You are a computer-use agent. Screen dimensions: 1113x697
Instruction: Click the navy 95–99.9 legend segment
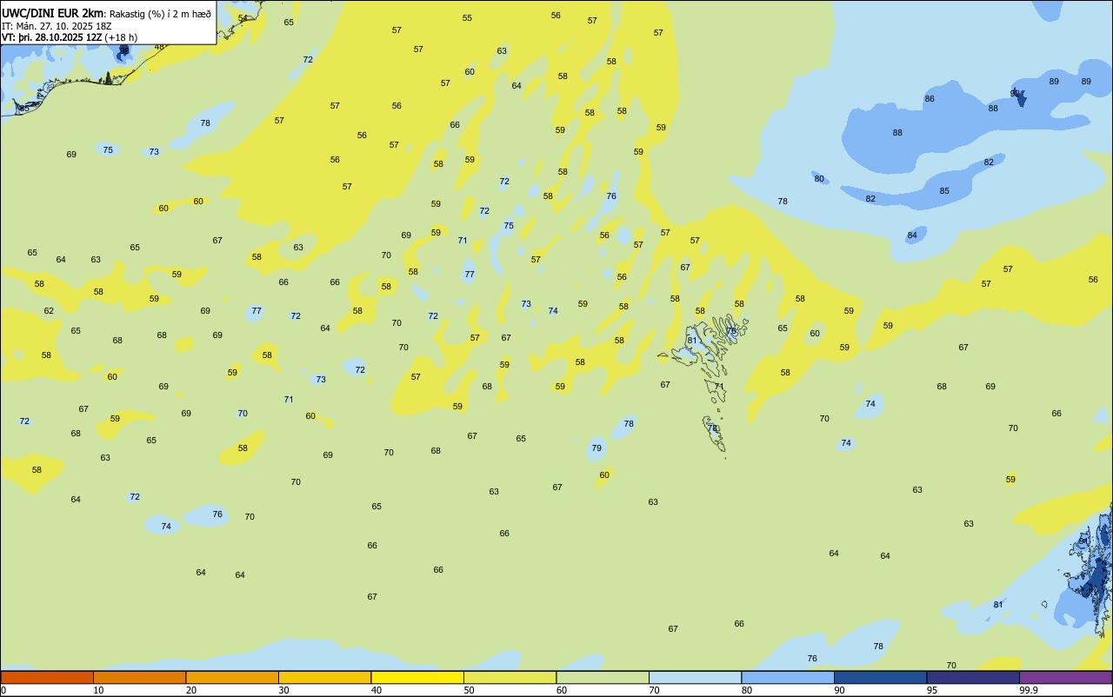pyautogui.click(x=973, y=677)
